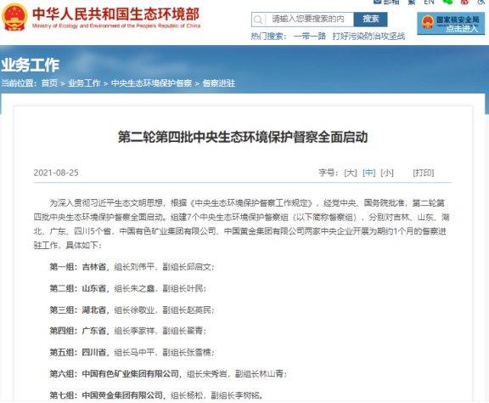Click the 搜索 search button
Screen dimensions: 489x403
370,20
